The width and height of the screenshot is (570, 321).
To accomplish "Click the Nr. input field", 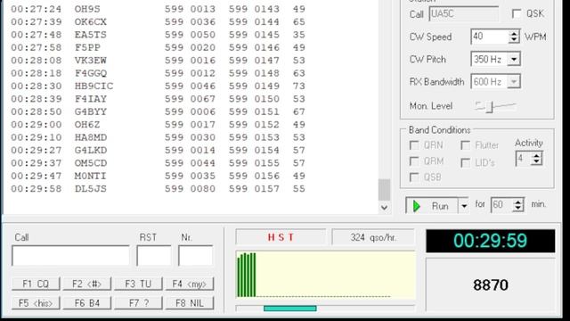I will point(196,256).
